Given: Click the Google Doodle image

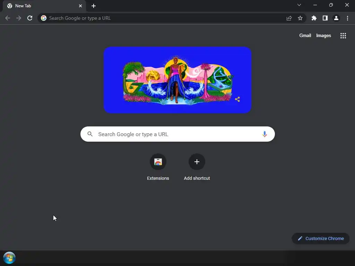Looking at the screenshot, I should pyautogui.click(x=177, y=80).
